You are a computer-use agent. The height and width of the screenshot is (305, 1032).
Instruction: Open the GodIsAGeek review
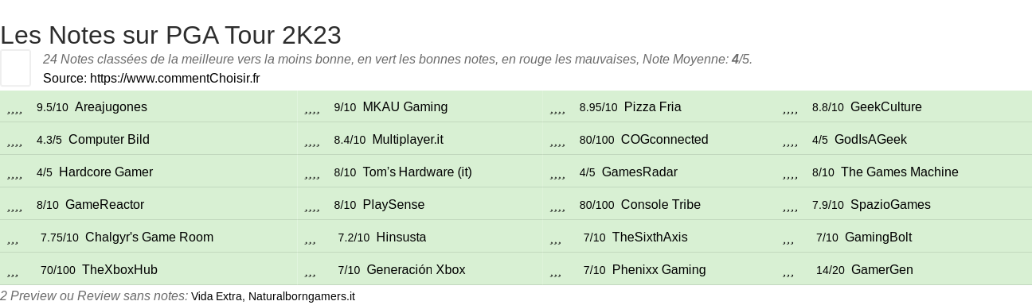(x=870, y=140)
